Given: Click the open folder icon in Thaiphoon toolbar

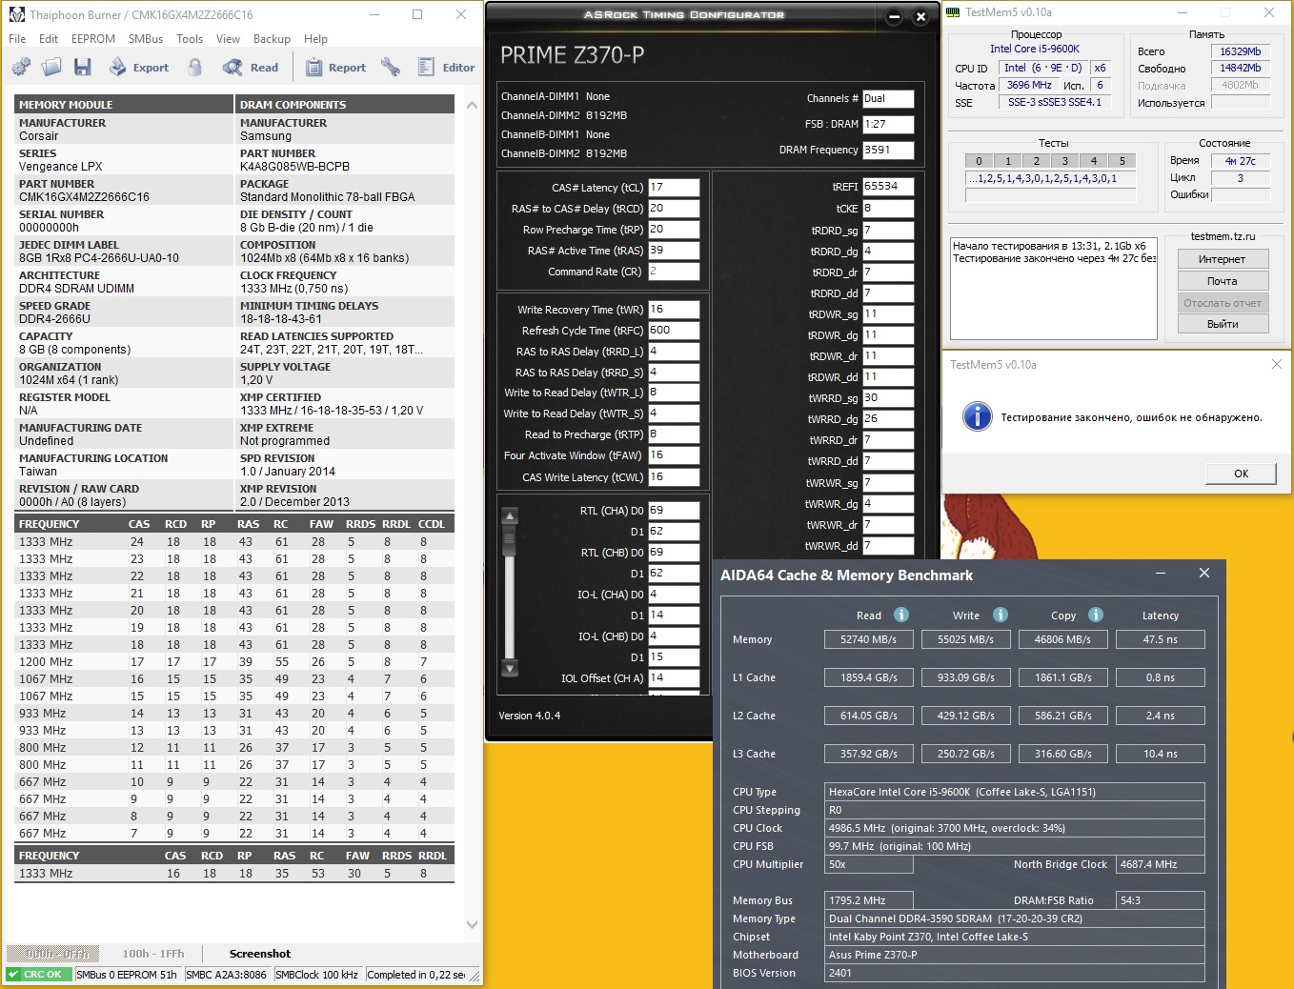Looking at the screenshot, I should tap(51, 67).
